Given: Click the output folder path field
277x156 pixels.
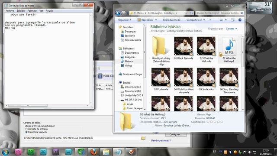Looking at the screenshot, I should (x=82, y=138).
